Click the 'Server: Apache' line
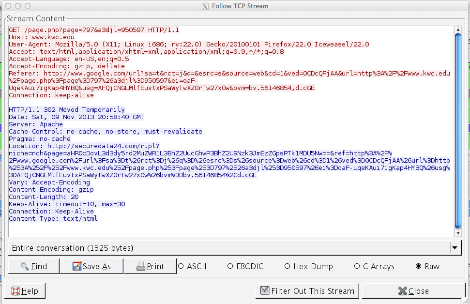This screenshot has height=304, width=470. [x=36, y=124]
